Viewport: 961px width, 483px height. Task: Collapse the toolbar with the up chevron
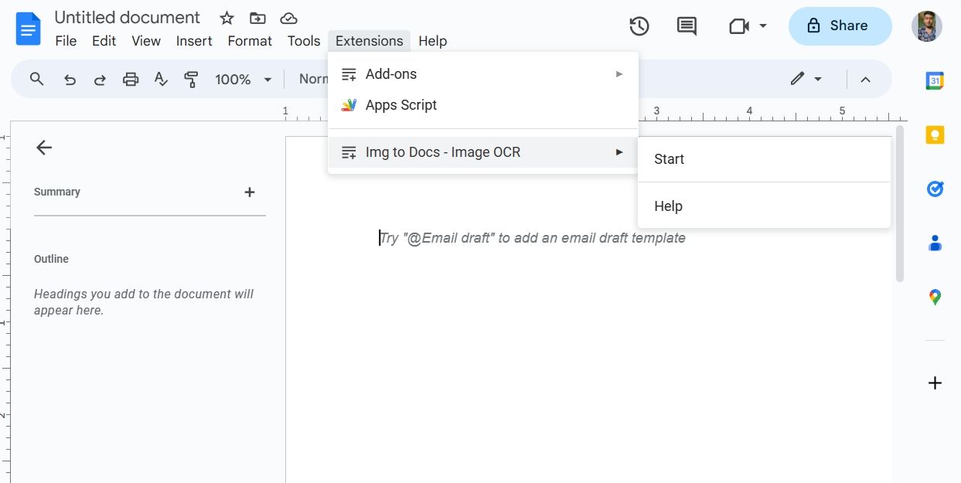(x=866, y=79)
